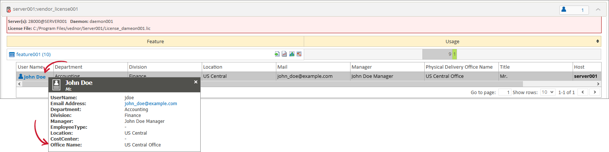Click the Usage column header
The image size is (609, 152).
tap(452, 41)
